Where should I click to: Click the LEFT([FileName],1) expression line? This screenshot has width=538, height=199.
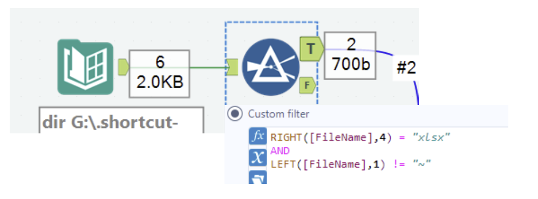click(350, 164)
